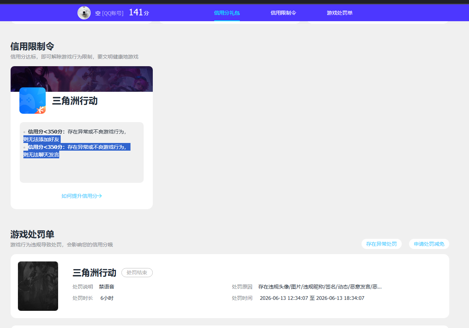
Task: Click the dark 三角洲行动 penalty thumbnail
Action: click(x=38, y=286)
